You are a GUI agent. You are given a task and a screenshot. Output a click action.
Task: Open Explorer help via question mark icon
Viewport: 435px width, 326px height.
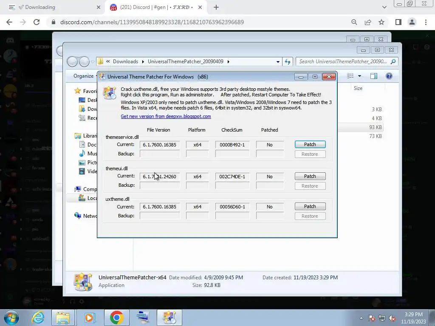[x=389, y=76]
